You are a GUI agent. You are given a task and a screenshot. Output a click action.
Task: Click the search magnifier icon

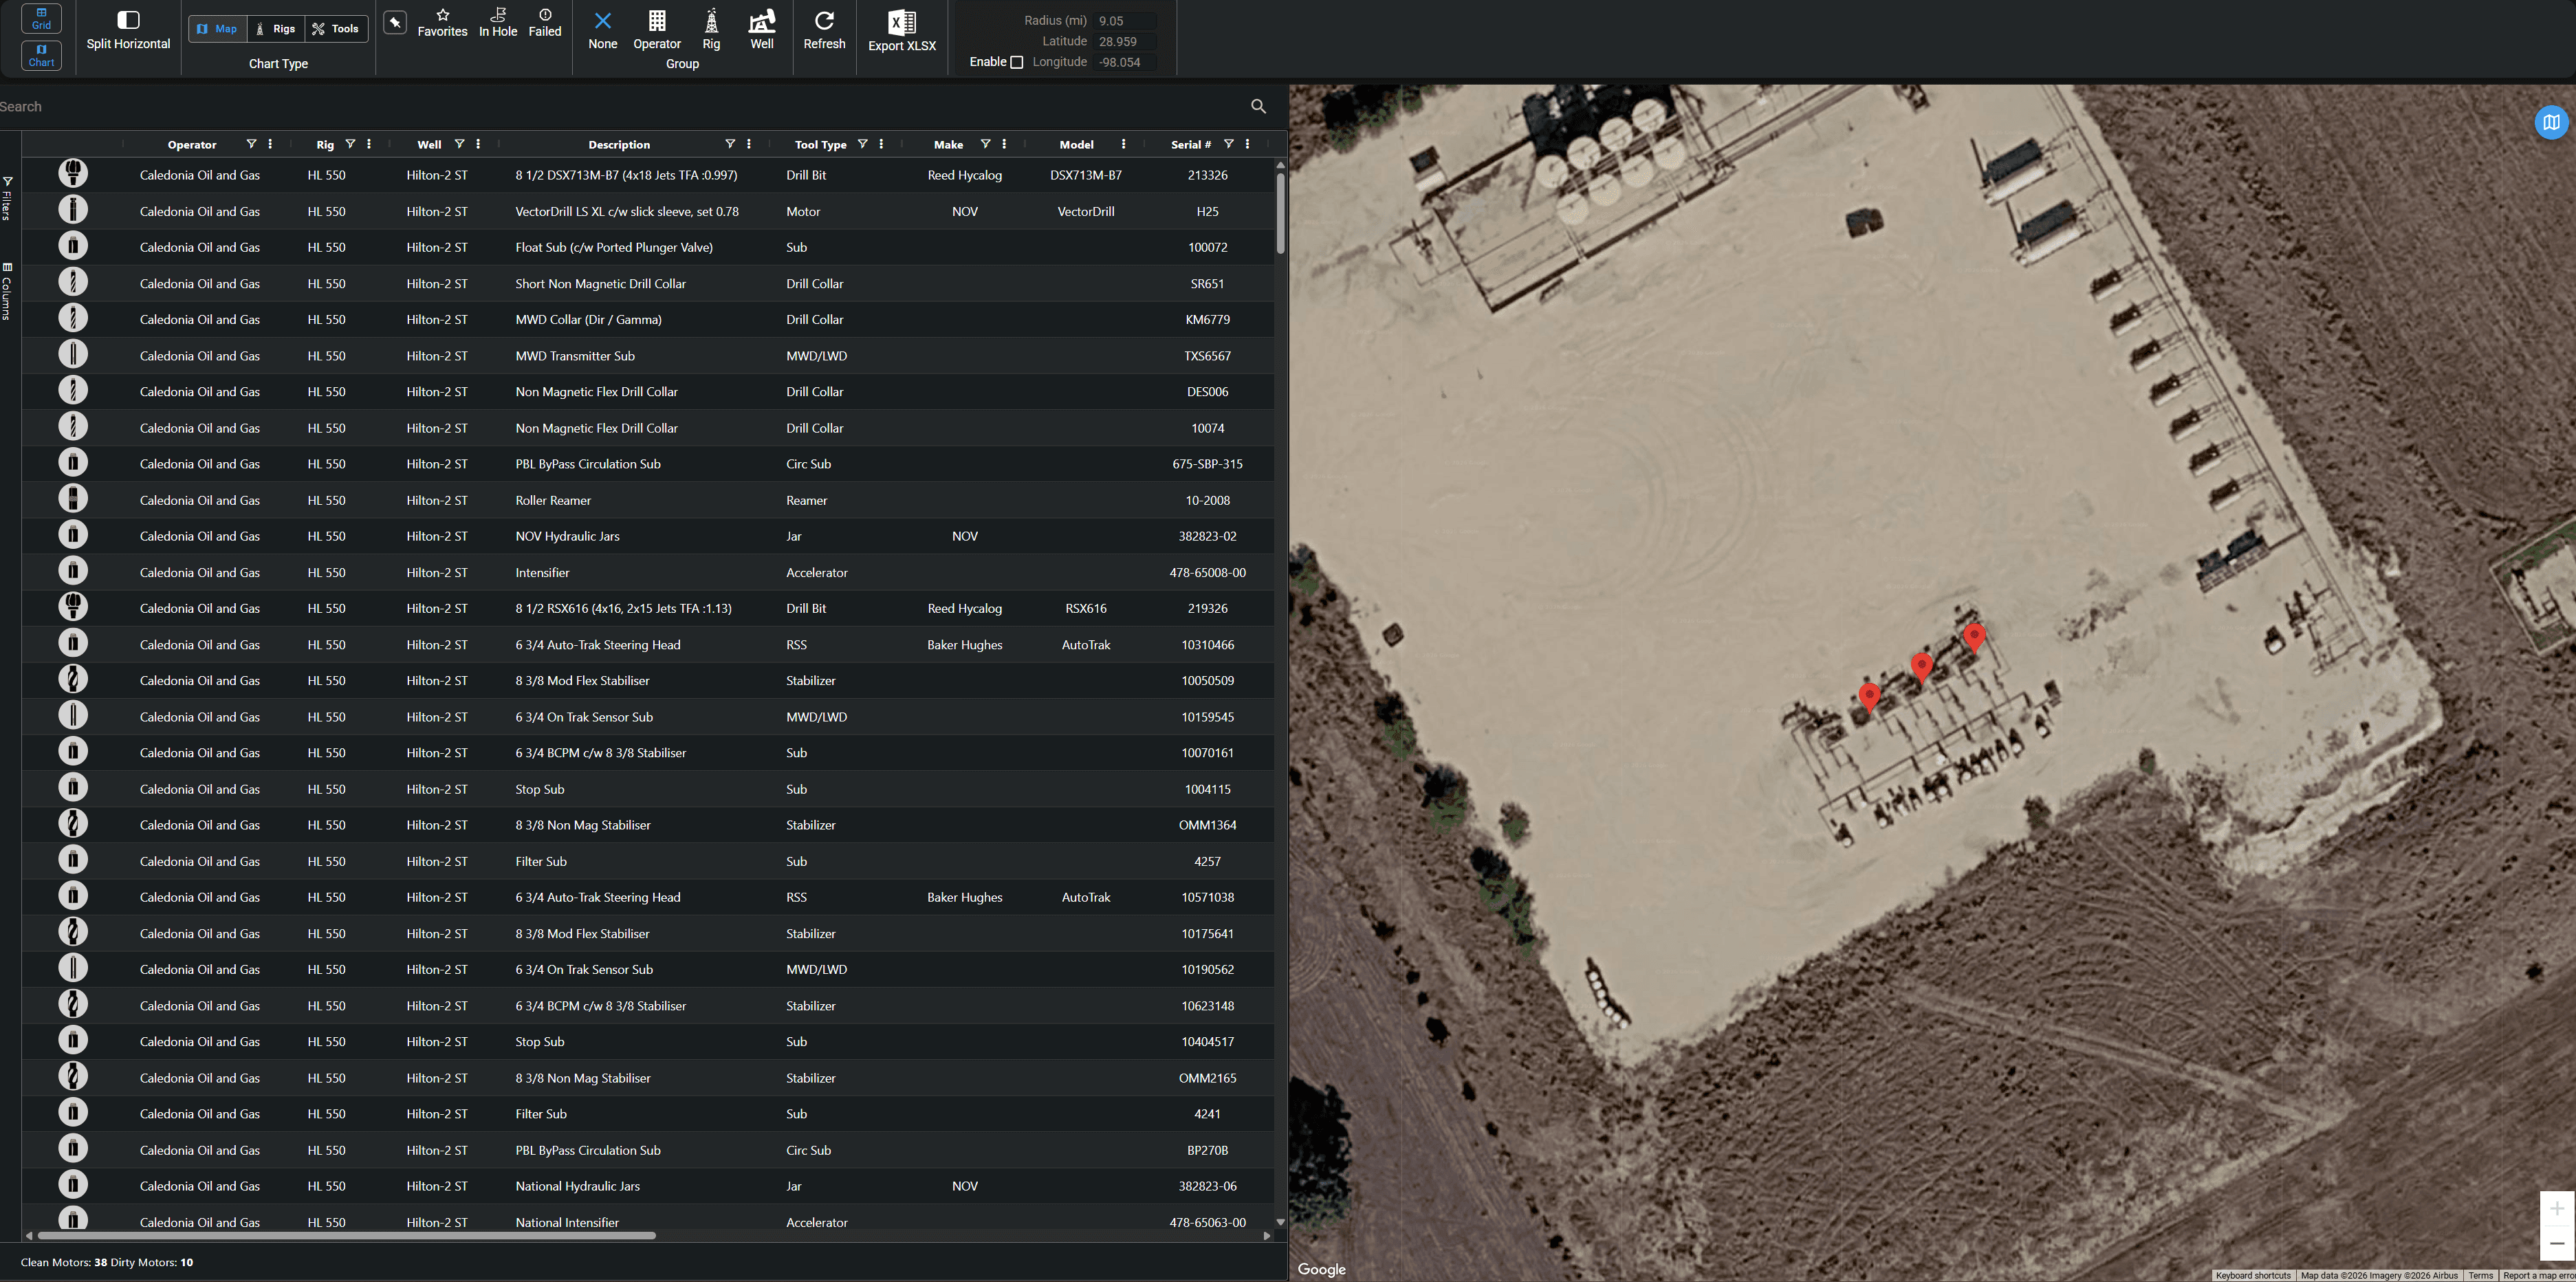pos(1258,106)
